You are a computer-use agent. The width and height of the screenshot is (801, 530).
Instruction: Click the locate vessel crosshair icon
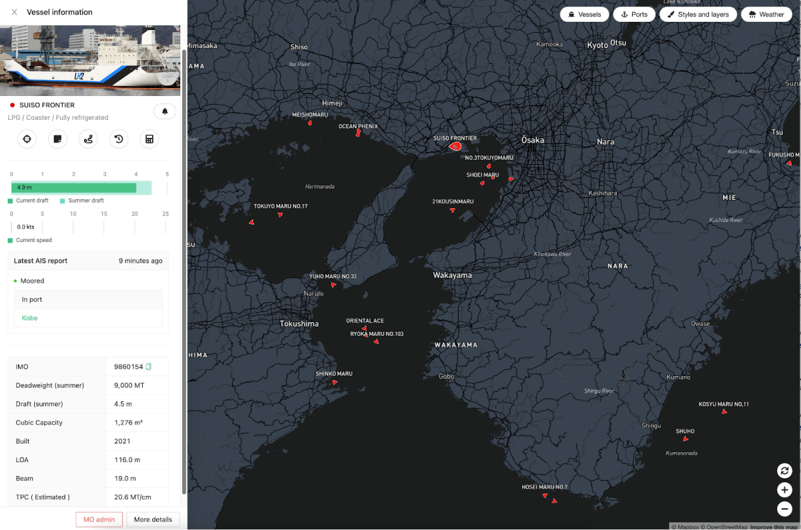[x=27, y=139]
